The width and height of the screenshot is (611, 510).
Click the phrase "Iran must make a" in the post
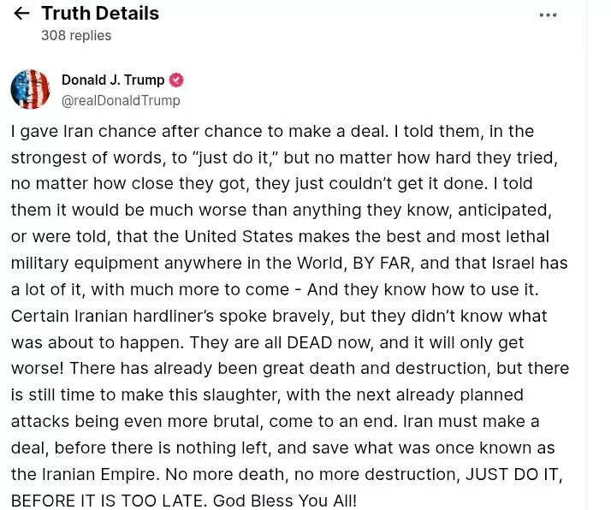(488, 422)
